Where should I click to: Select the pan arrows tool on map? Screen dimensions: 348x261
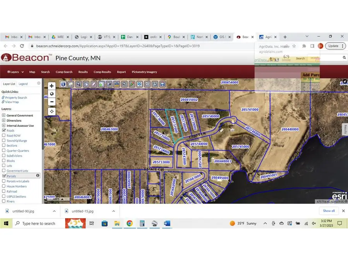click(x=52, y=111)
